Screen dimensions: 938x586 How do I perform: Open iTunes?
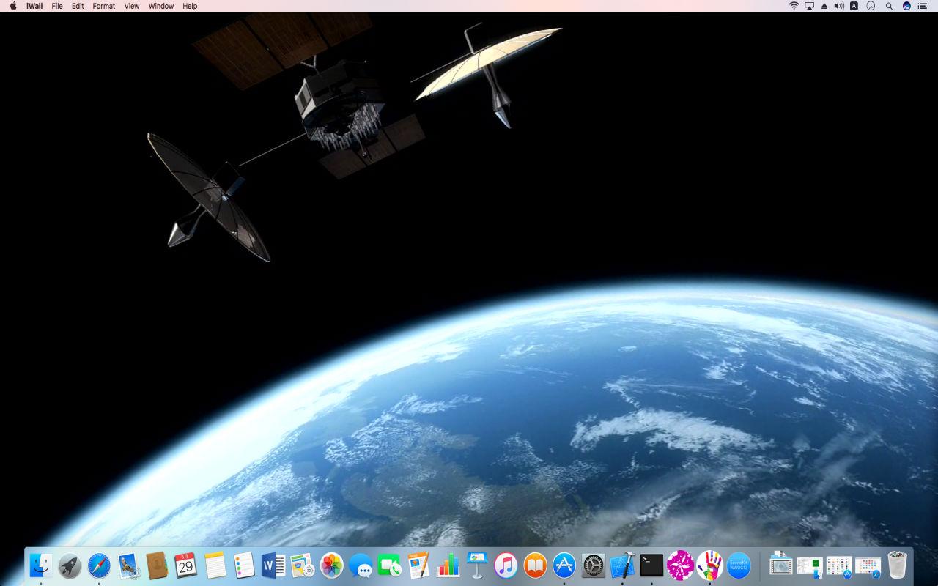coord(506,566)
